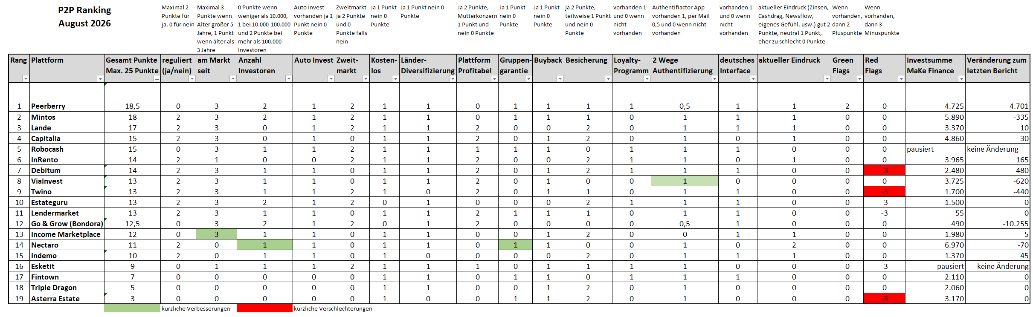Open the reguliert (ja/nein) filter dropdown

pos(192,78)
